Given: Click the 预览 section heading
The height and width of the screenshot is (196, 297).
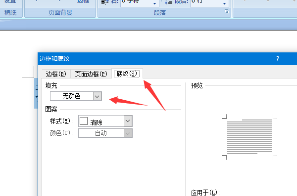Looking at the screenshot, I should (x=197, y=85).
